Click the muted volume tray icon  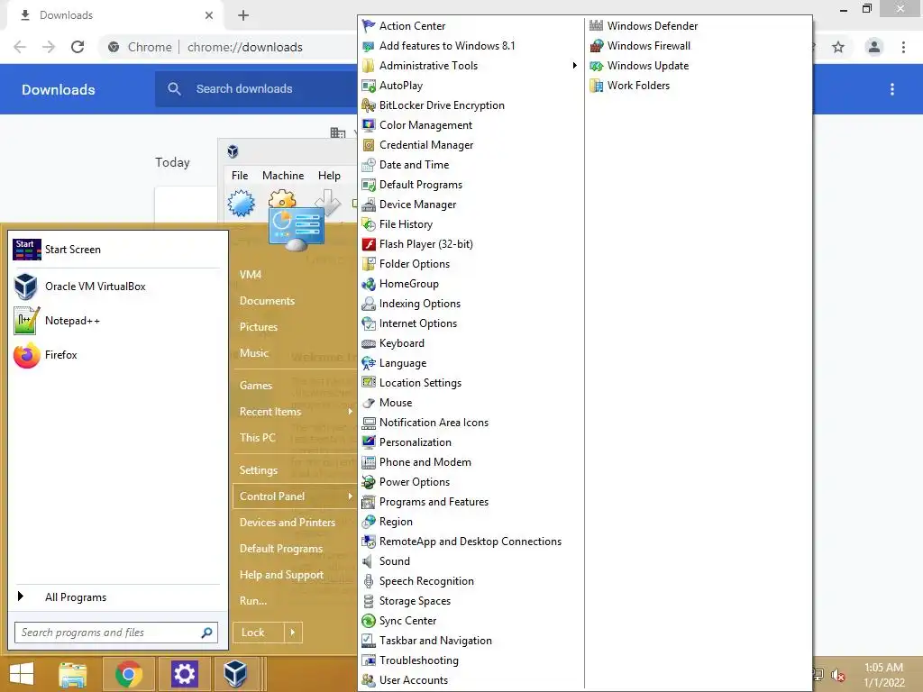(x=838, y=675)
